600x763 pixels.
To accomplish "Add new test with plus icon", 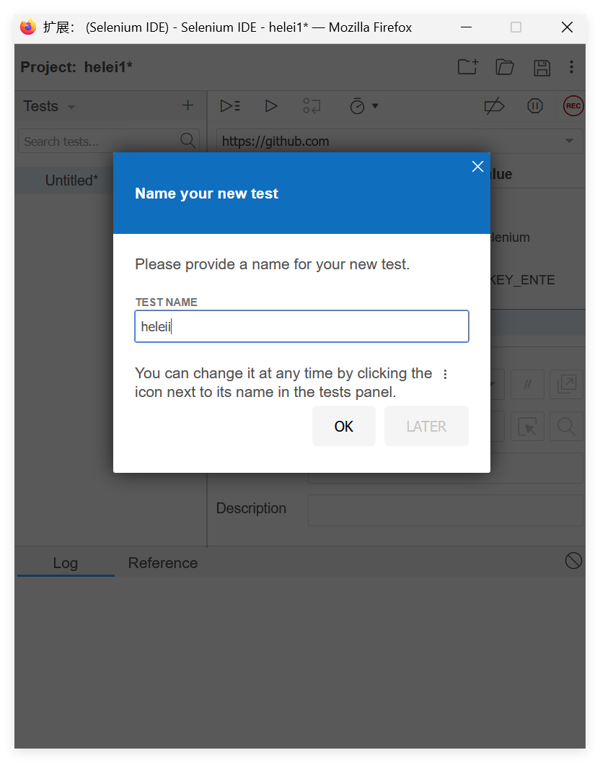I will (187, 105).
